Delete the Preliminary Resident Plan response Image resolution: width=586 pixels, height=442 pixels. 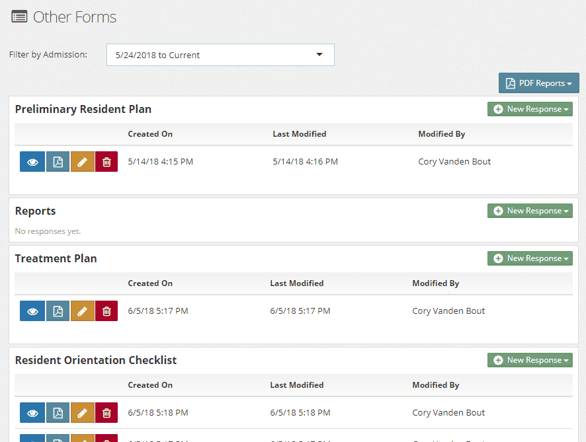click(106, 162)
